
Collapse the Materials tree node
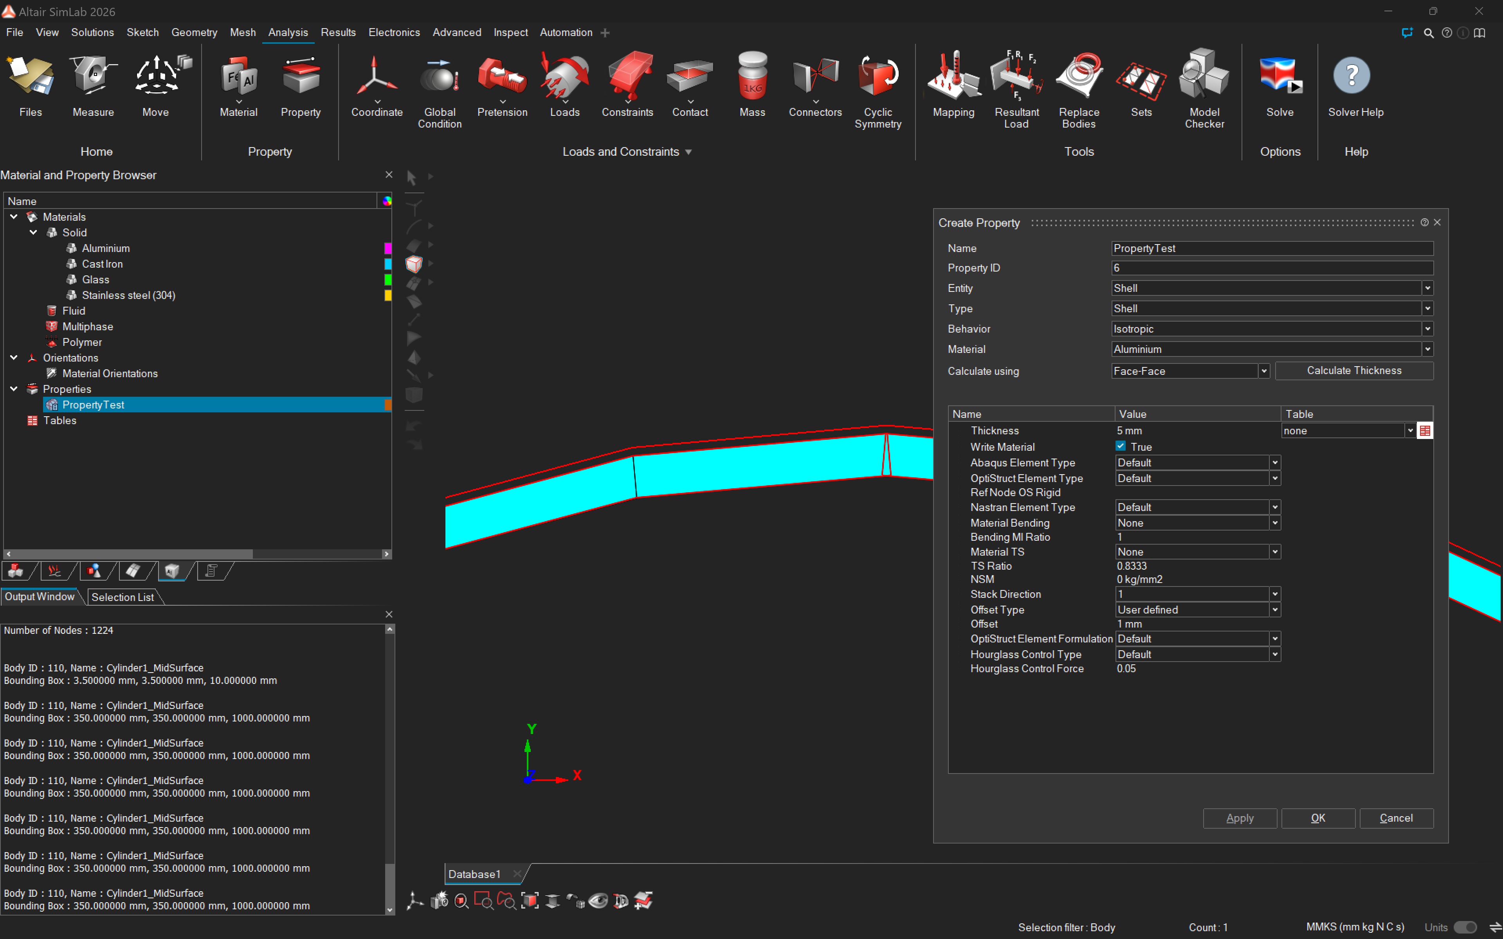tap(14, 217)
